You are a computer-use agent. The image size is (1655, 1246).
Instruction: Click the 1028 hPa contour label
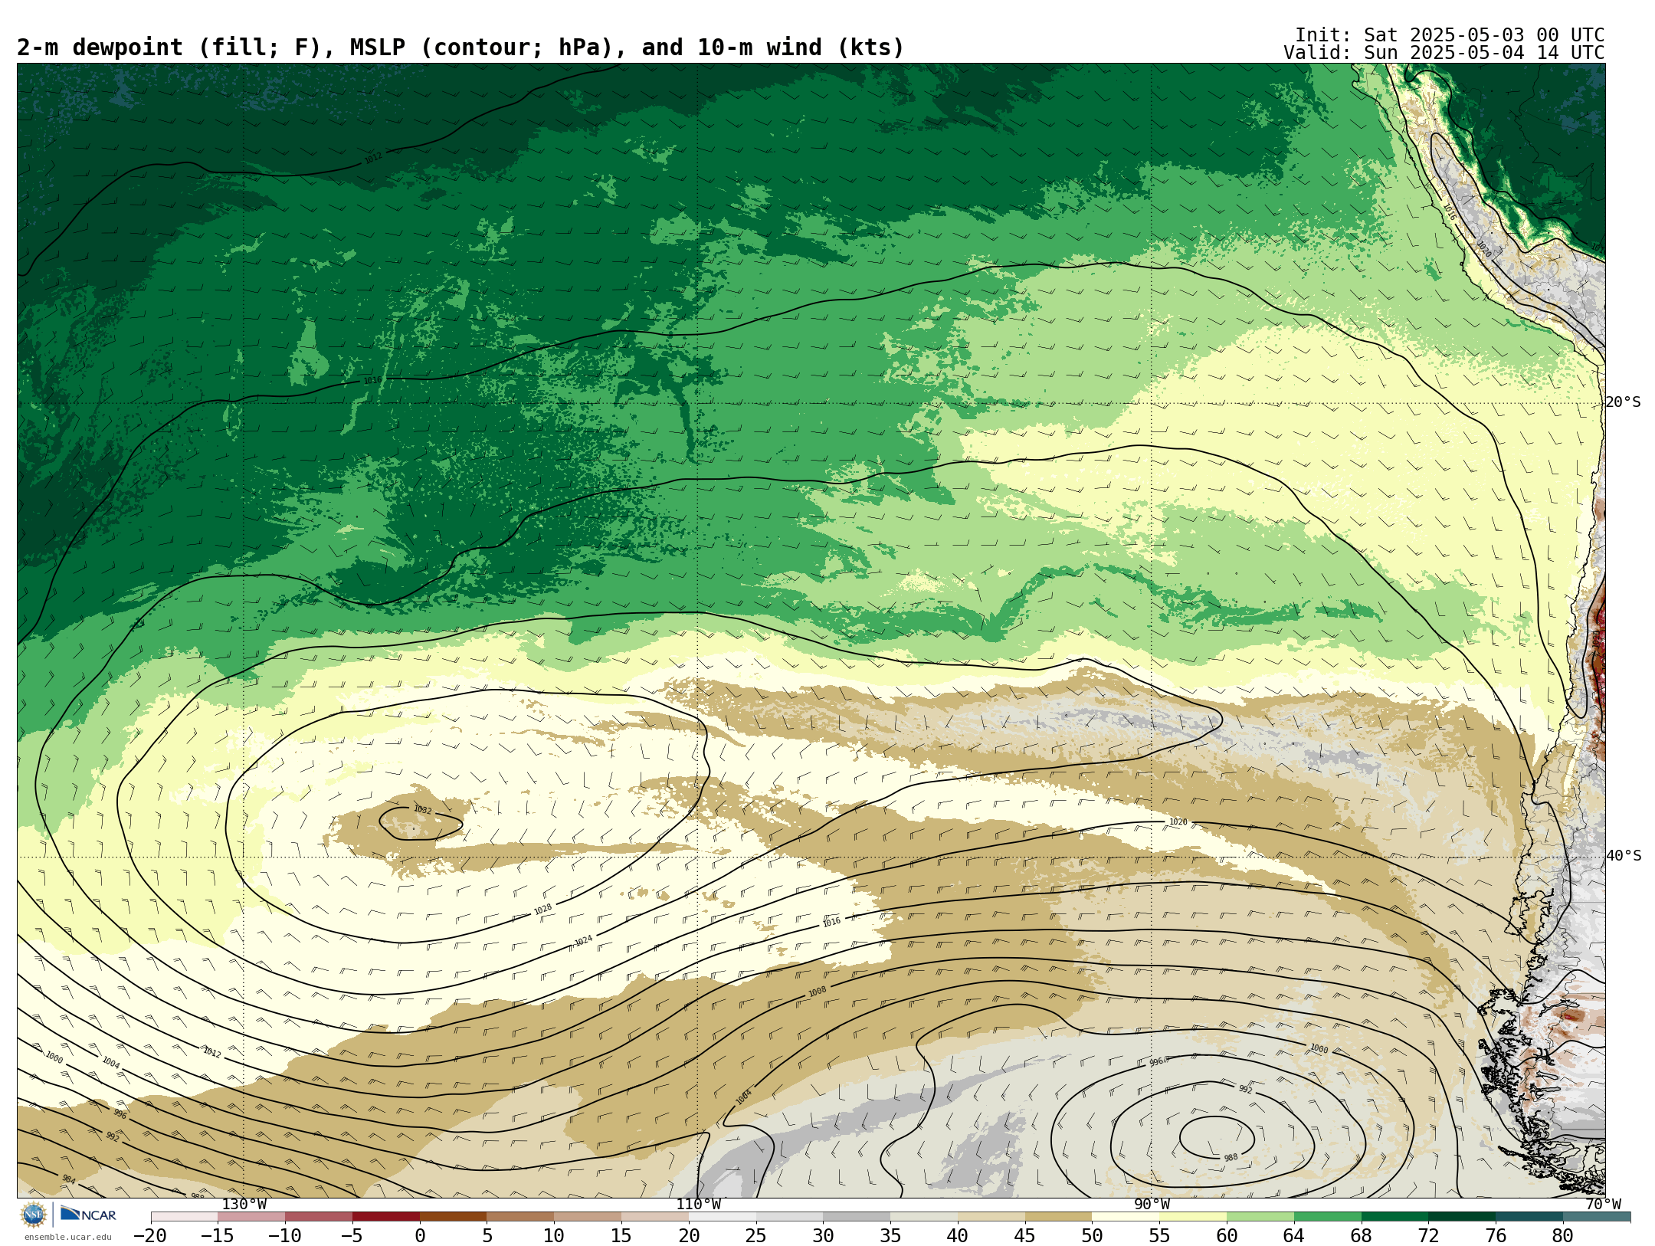point(542,910)
